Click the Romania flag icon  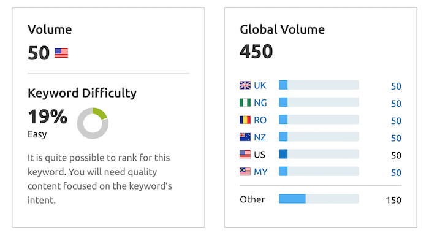[x=245, y=120]
